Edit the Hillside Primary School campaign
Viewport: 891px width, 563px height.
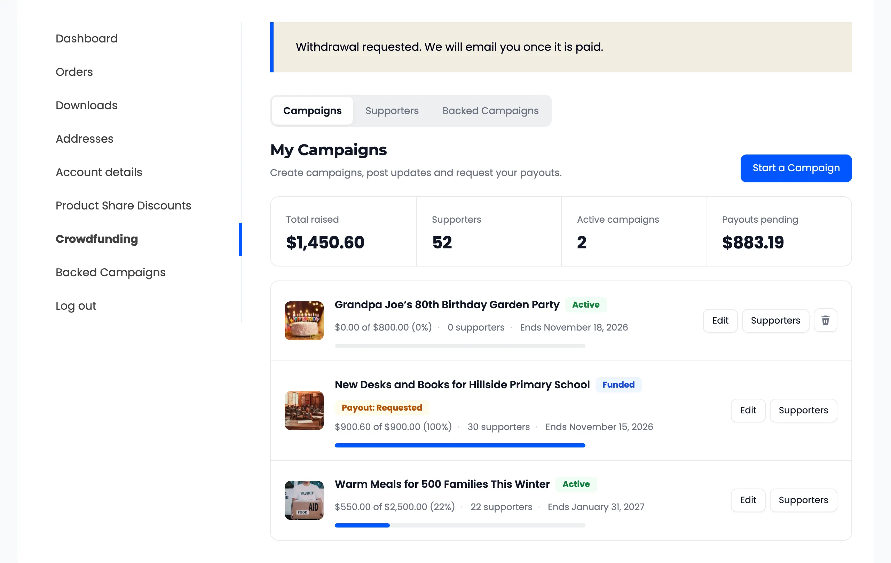click(x=748, y=410)
